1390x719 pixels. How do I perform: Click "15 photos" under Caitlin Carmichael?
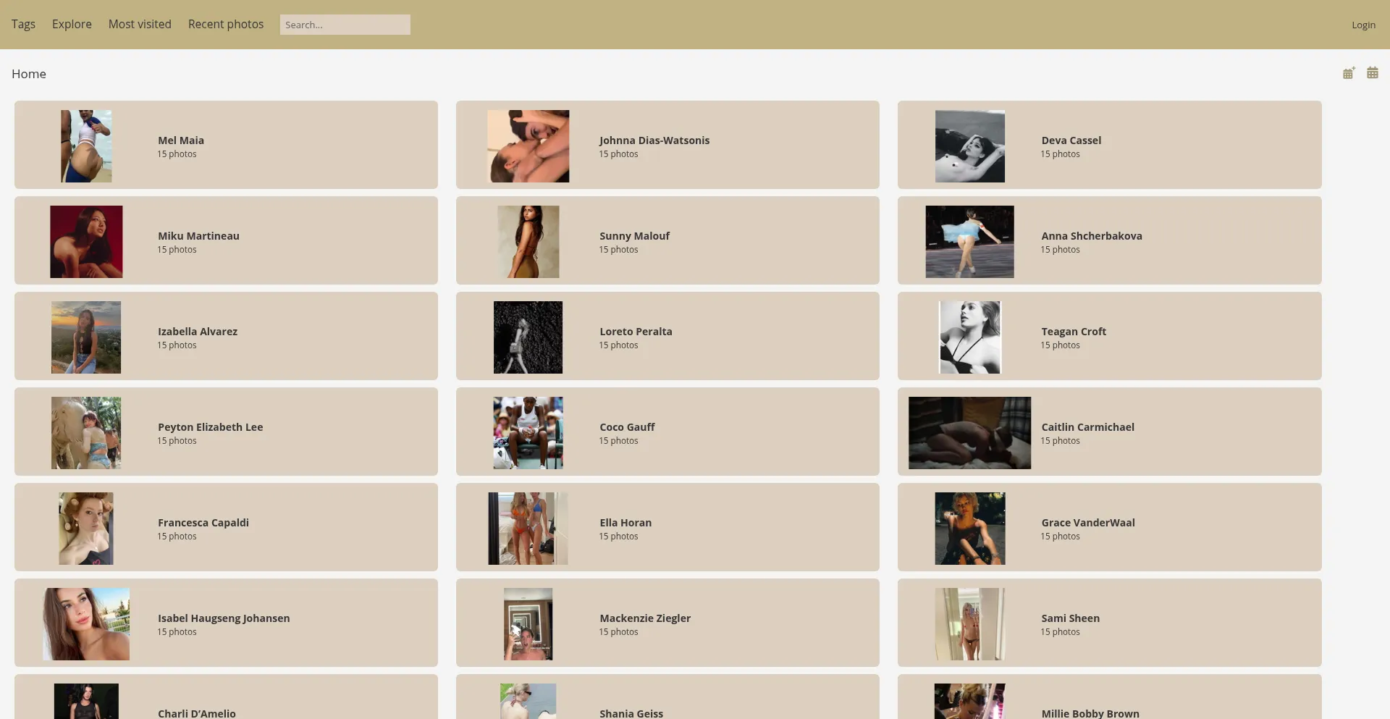[x=1061, y=441]
